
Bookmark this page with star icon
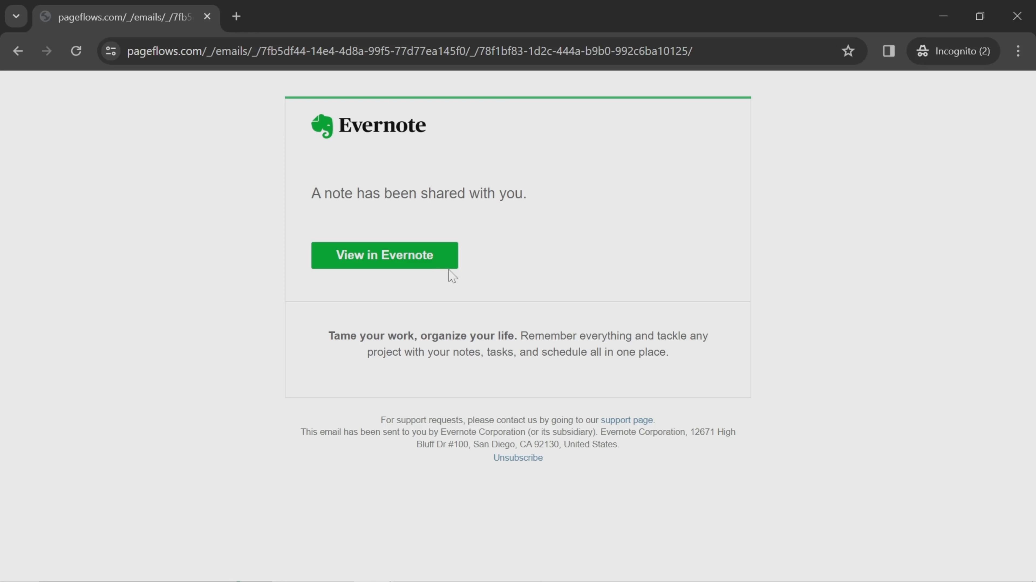tap(848, 51)
